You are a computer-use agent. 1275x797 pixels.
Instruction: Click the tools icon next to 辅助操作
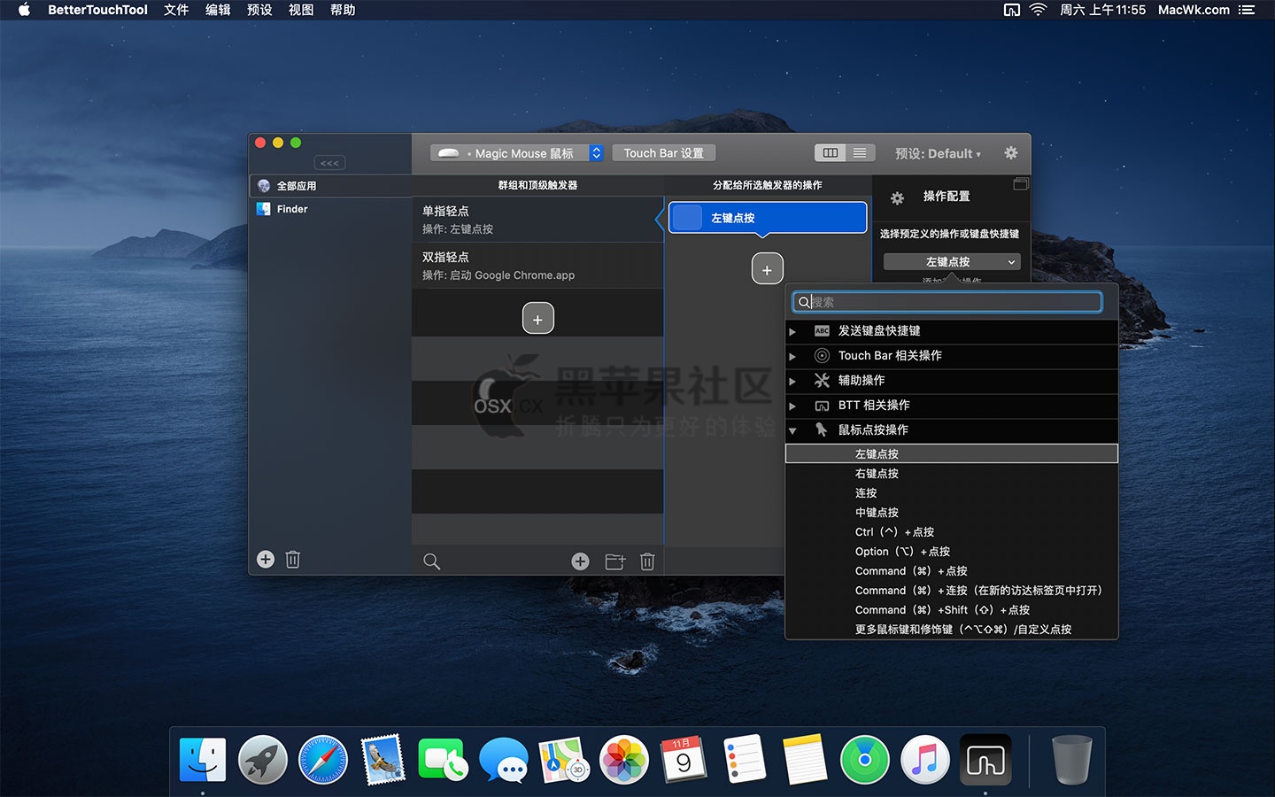(x=822, y=380)
